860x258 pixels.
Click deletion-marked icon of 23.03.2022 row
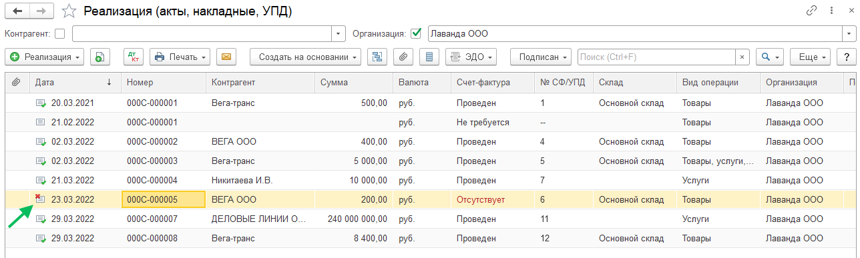coord(40,199)
